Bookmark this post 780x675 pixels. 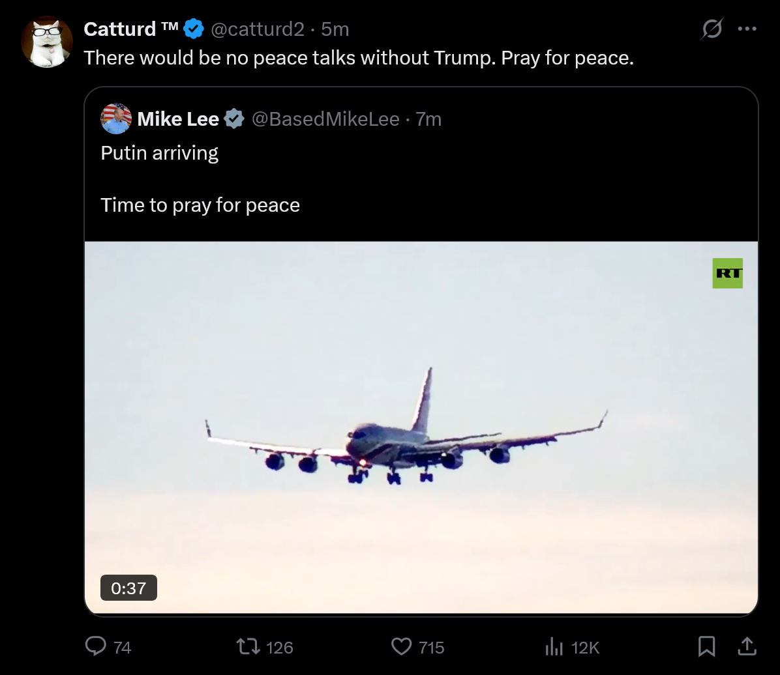tap(706, 646)
